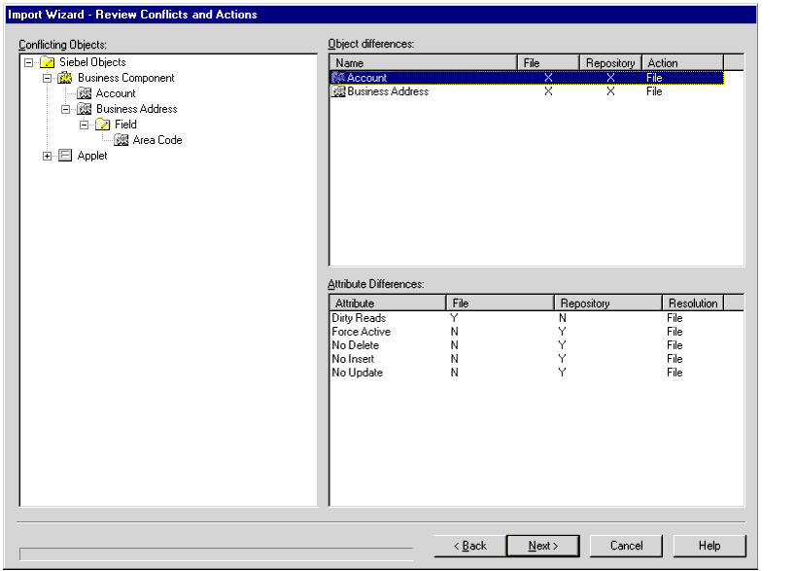Click the Name column header in Object differences
796x571 pixels.
[x=424, y=63]
